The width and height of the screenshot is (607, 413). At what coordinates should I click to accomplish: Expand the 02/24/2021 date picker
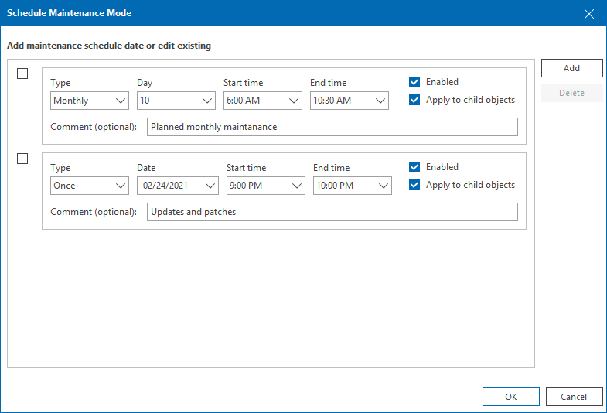click(x=178, y=186)
